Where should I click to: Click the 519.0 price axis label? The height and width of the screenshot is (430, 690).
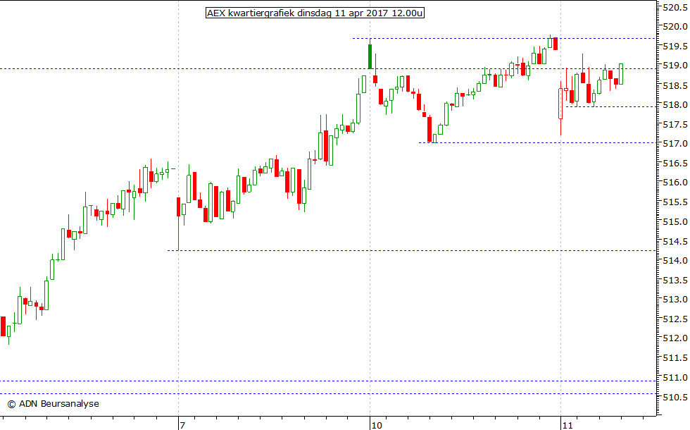(x=675, y=66)
